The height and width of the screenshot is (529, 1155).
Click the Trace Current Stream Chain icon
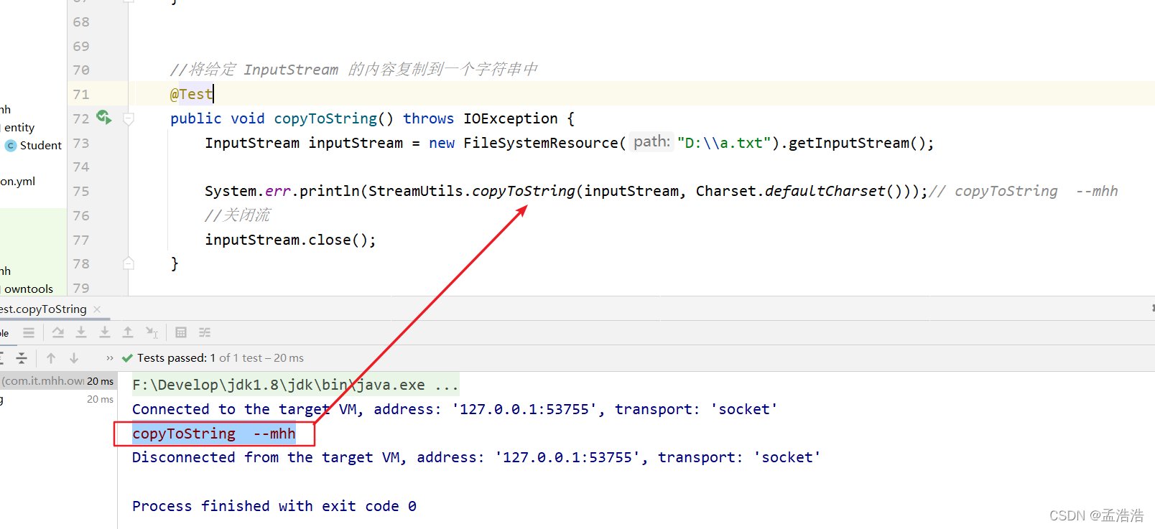tap(205, 332)
